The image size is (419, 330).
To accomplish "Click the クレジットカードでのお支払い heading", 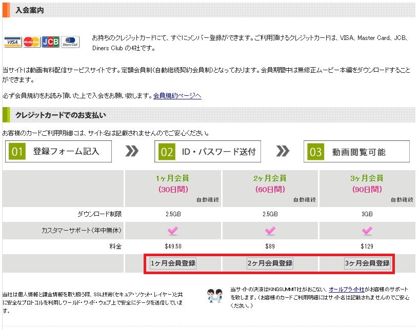I will [61, 115].
